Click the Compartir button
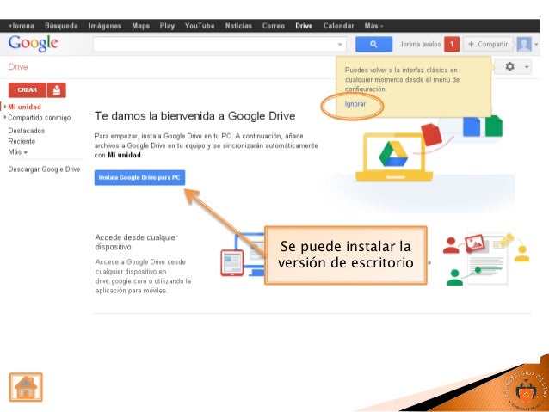Viewport: 549px width, 412px height. click(x=489, y=44)
